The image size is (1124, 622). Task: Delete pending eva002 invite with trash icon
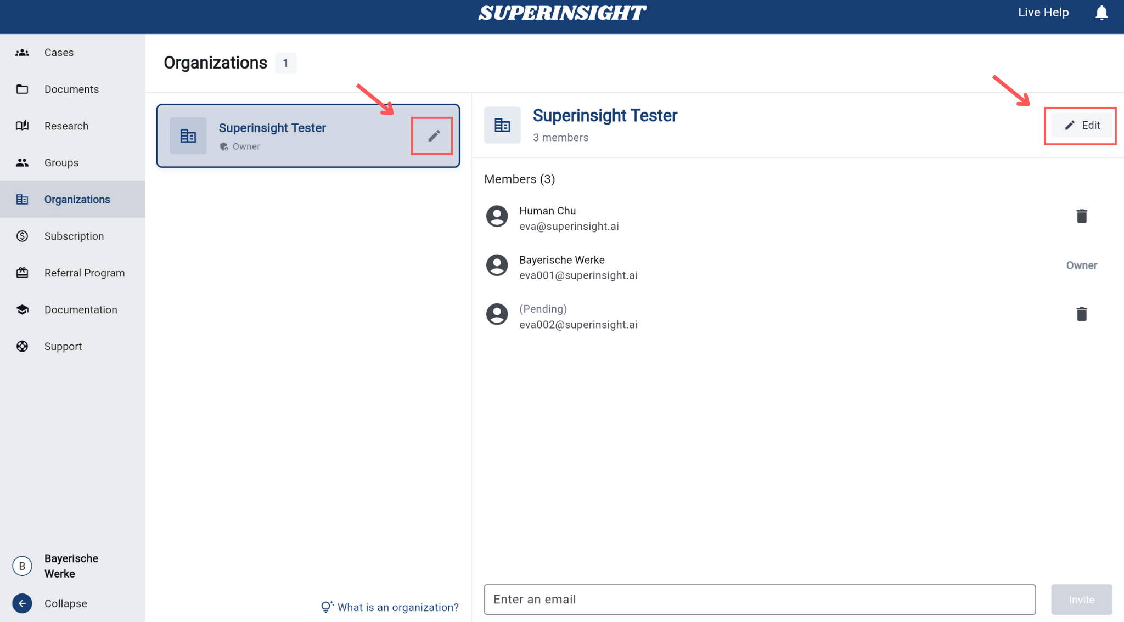click(x=1081, y=314)
